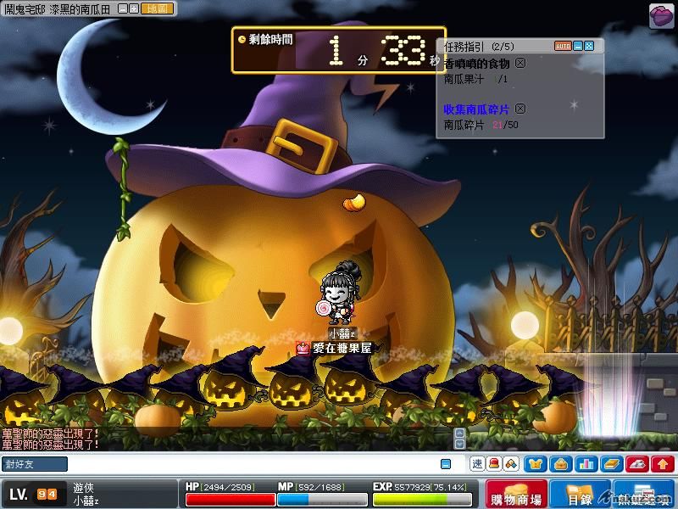
Task: Open the hotkey settings button beside 目錄
Action: point(643,494)
